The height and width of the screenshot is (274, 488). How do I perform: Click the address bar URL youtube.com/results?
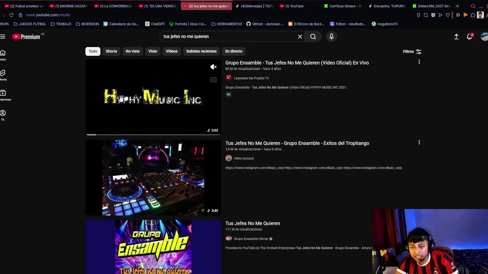48,15
